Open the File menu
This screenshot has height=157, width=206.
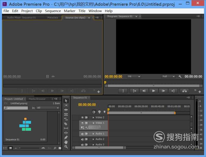(x=6, y=11)
